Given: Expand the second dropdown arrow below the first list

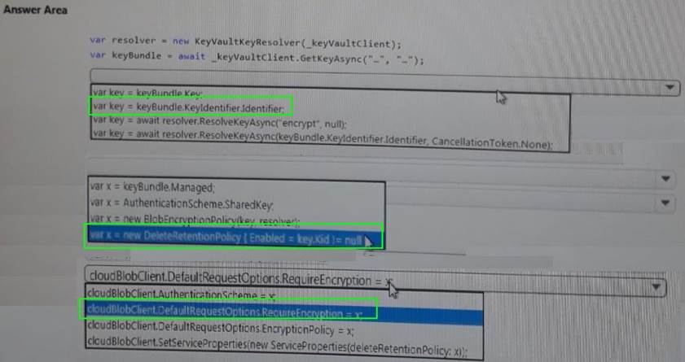Looking at the screenshot, I should (x=665, y=179).
